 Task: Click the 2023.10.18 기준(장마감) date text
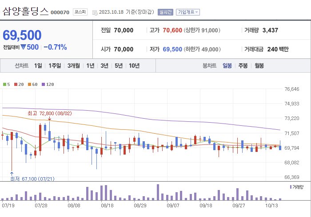pyautogui.click(x=127, y=12)
